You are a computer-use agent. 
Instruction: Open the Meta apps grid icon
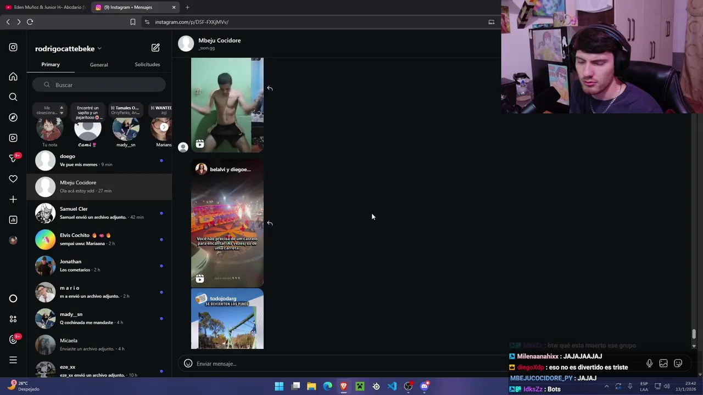pyautogui.click(x=13, y=319)
